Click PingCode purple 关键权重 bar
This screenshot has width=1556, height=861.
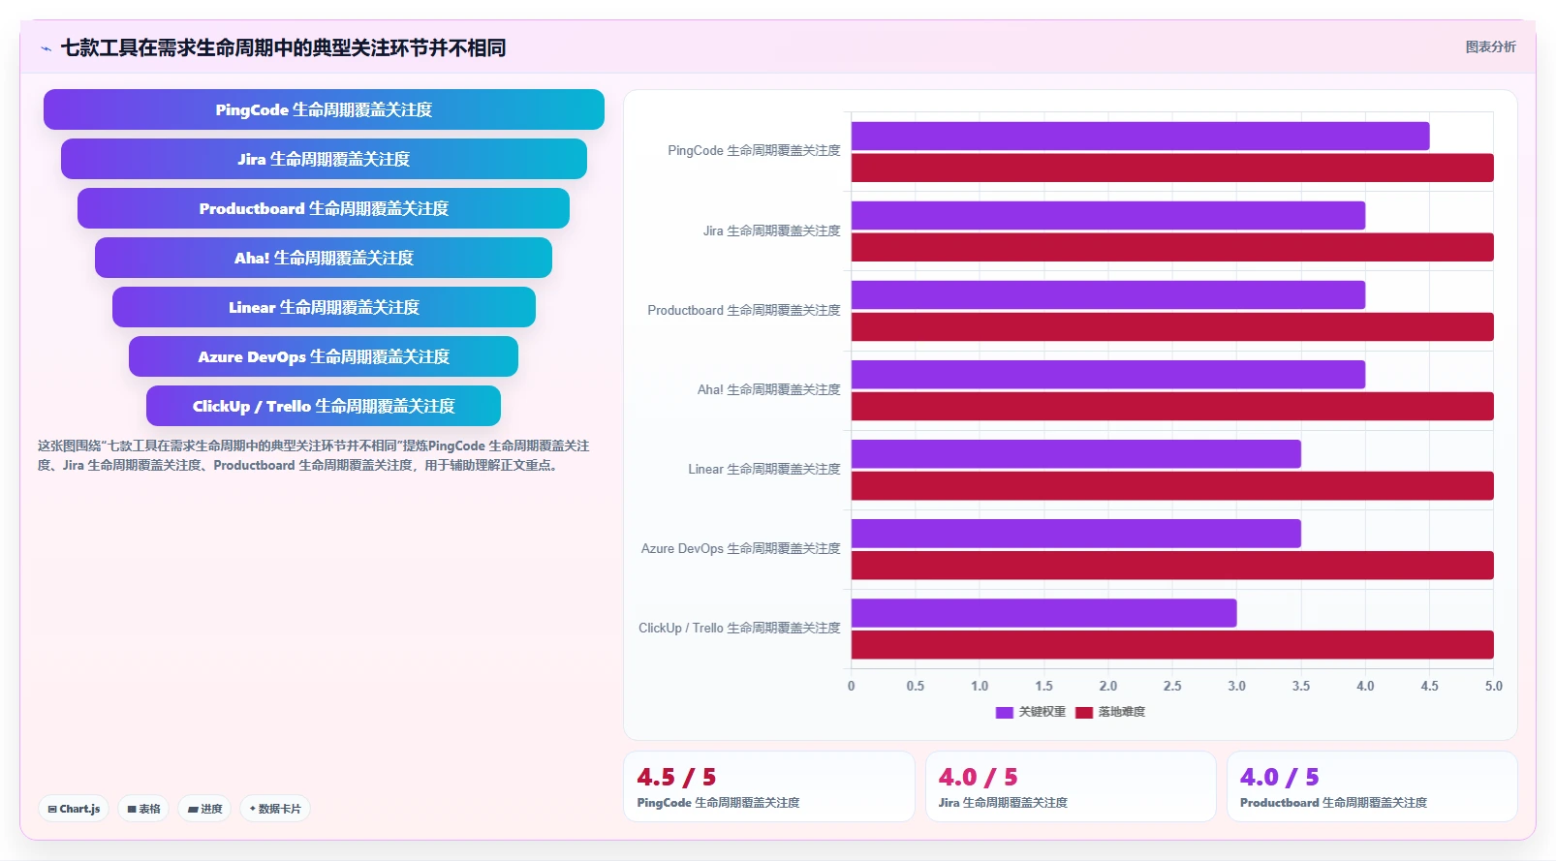click(1140, 136)
